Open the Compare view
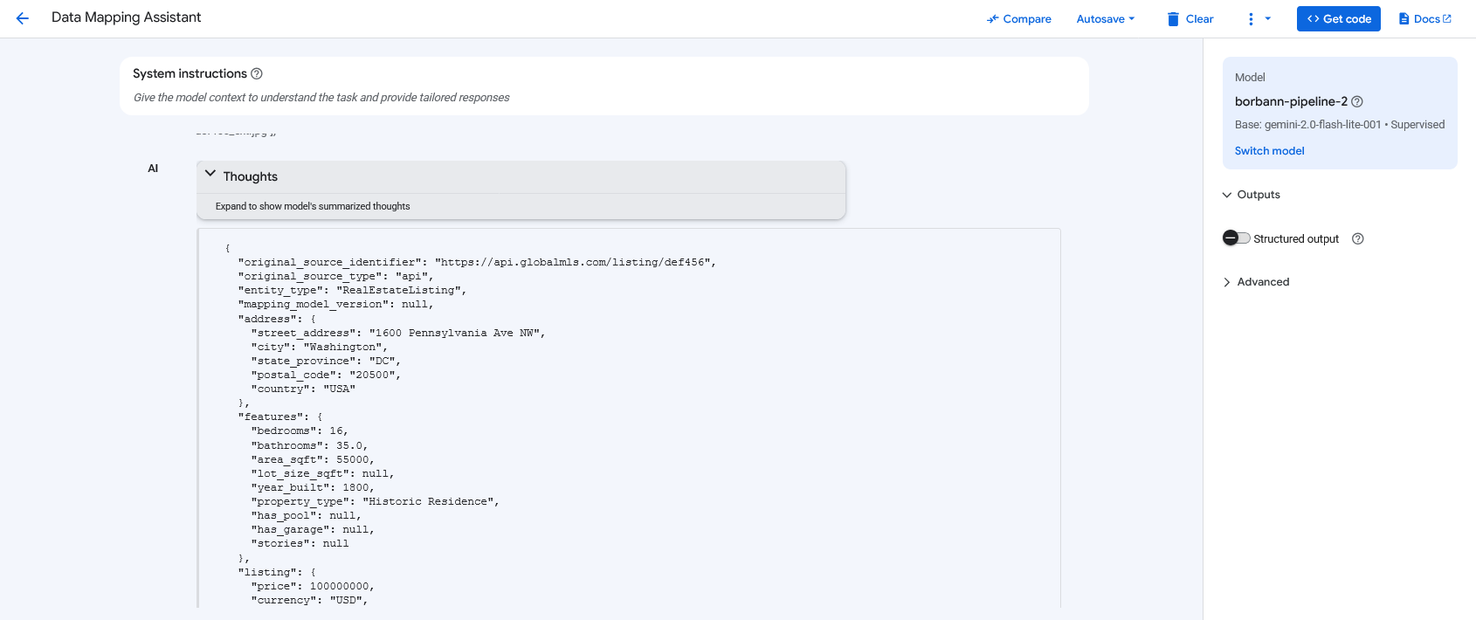The width and height of the screenshot is (1476, 620). (x=1018, y=19)
